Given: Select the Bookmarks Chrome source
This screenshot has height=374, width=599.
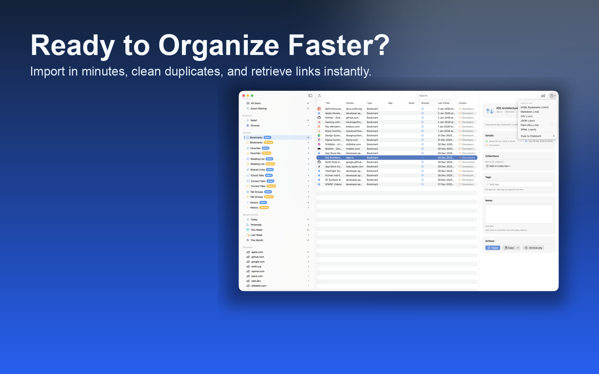Looking at the screenshot, I should pyautogui.click(x=256, y=142).
